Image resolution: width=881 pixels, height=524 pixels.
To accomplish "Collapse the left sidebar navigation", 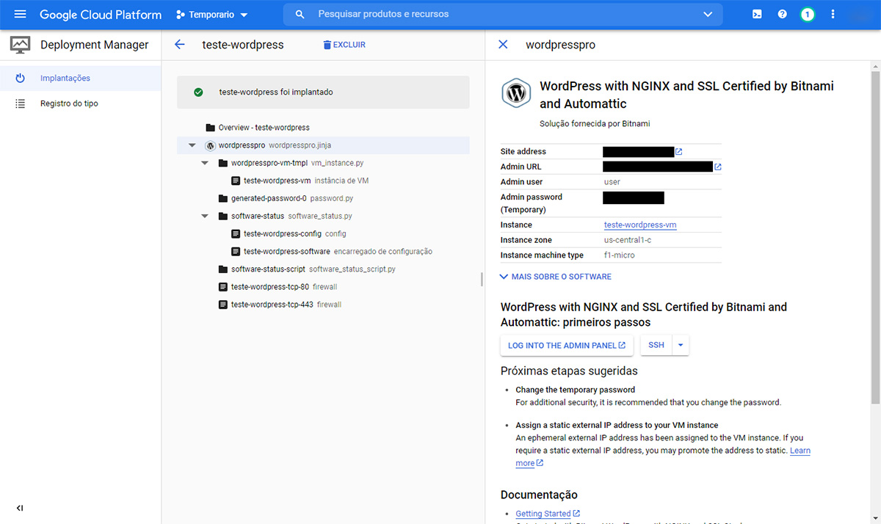I will click(x=20, y=508).
